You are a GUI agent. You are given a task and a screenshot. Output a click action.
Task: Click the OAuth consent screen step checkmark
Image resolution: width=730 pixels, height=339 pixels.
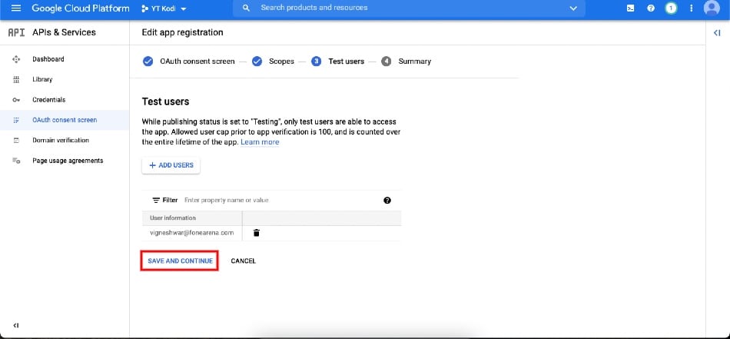[x=148, y=61]
